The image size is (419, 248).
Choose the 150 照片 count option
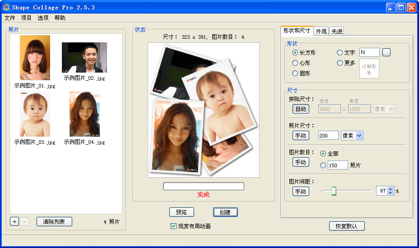coord(323,165)
